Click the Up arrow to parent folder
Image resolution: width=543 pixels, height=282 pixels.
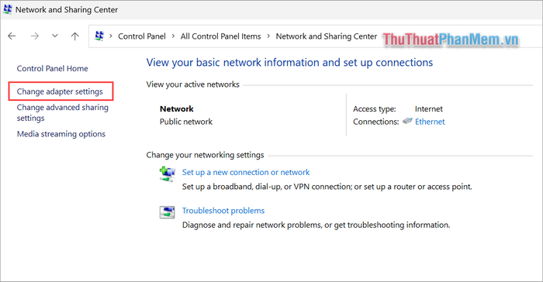[74, 36]
